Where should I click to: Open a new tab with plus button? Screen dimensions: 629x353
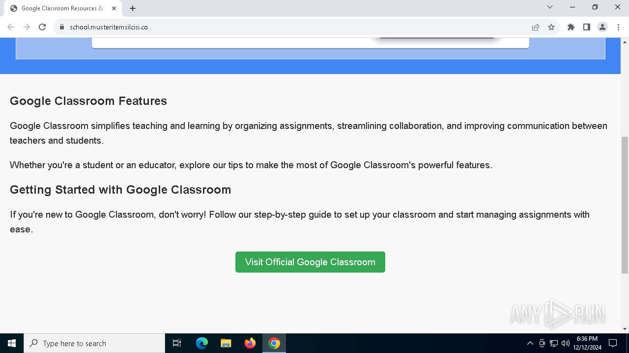(x=133, y=8)
